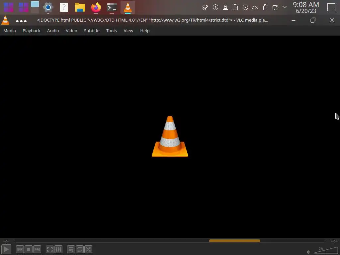Open the Subtitle menu
The height and width of the screenshot is (255, 340).
(x=92, y=31)
